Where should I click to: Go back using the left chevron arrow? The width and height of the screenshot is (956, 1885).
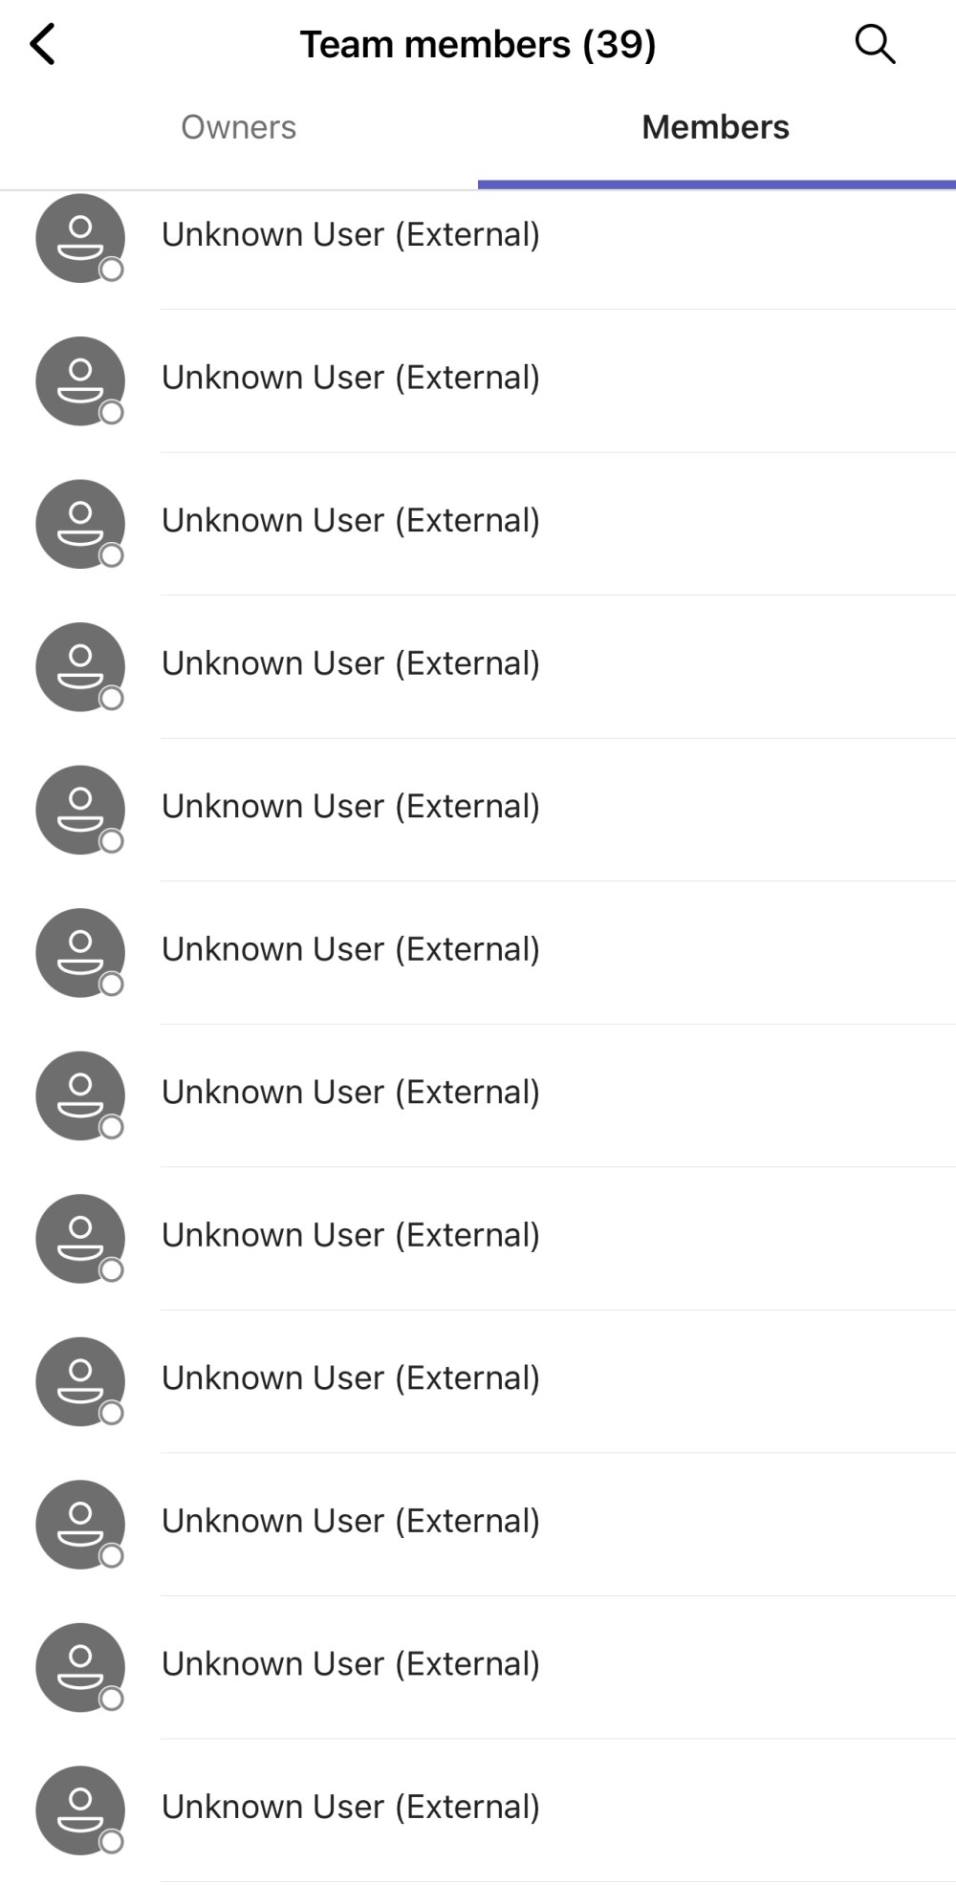pos(43,45)
